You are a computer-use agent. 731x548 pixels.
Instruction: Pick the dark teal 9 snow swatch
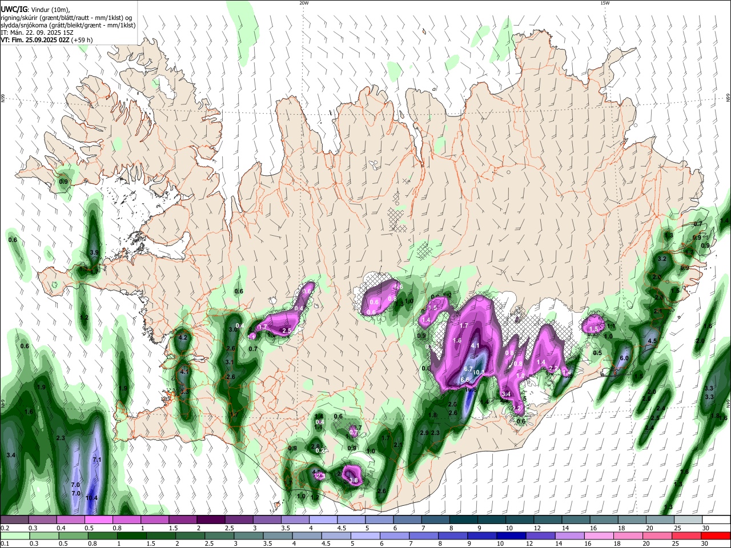point(492,520)
